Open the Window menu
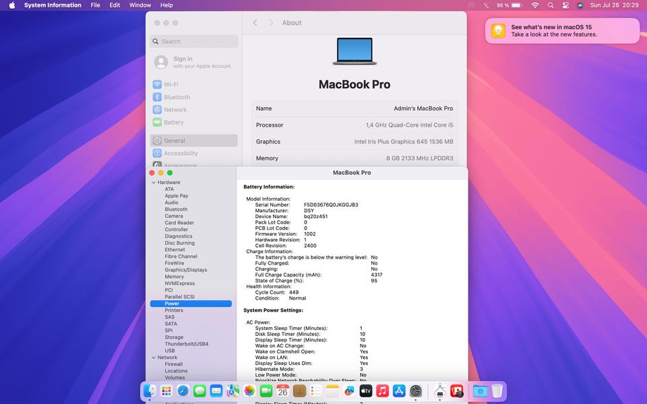The image size is (647, 404). click(x=140, y=5)
